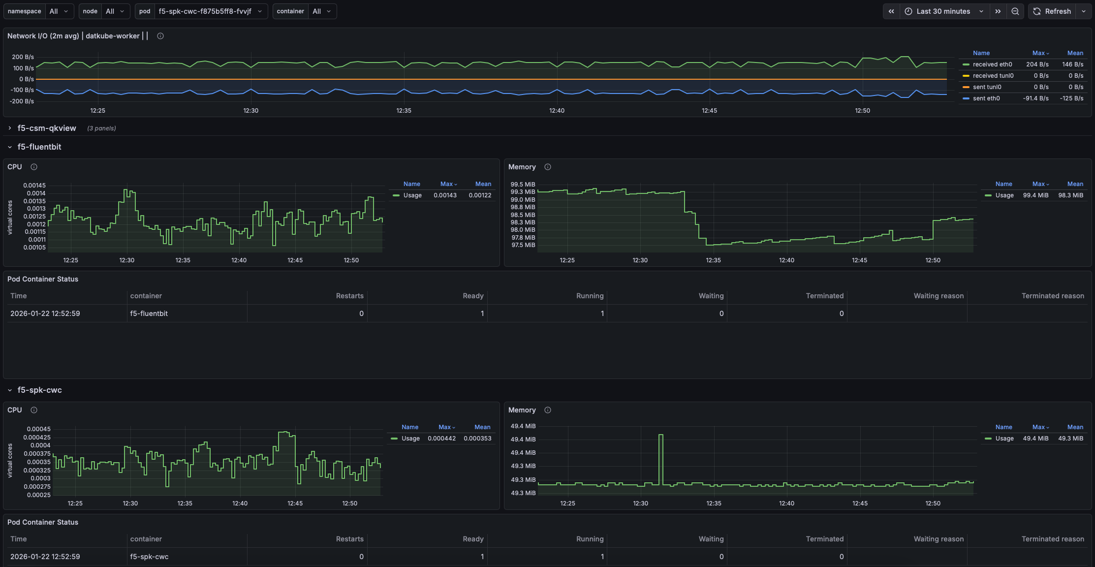Open the pod selector f5-spk-cwc-f875b5ff8-fvvjf
Image resolution: width=1095 pixels, height=567 pixels.
point(211,11)
